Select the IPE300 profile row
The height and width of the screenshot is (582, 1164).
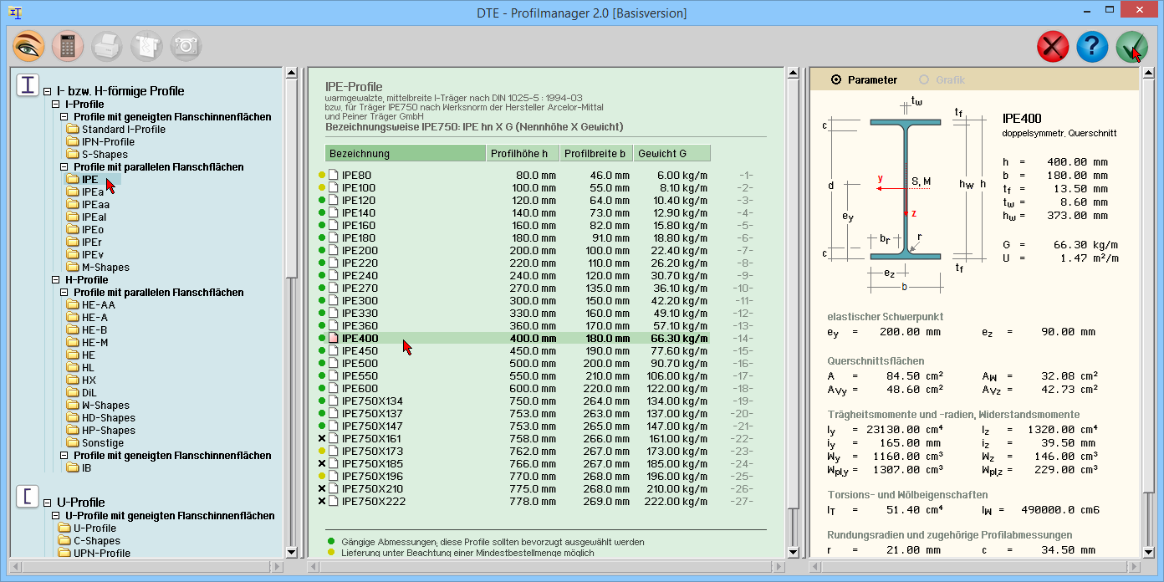[360, 301]
